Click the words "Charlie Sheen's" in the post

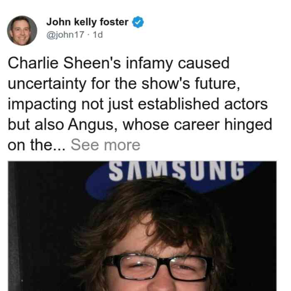pyautogui.click(x=64, y=63)
